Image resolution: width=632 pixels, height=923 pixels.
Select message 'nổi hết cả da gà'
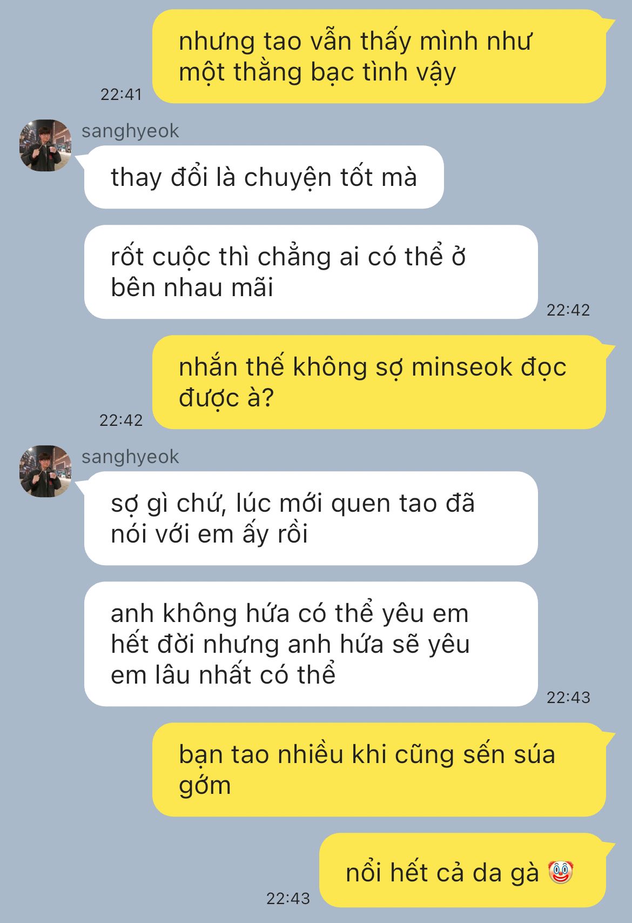point(462,870)
